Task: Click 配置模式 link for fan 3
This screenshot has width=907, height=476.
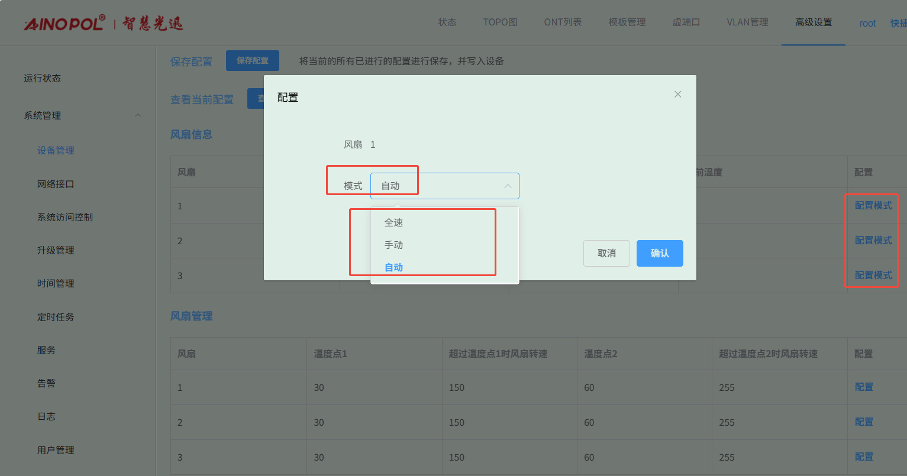Action: point(873,276)
